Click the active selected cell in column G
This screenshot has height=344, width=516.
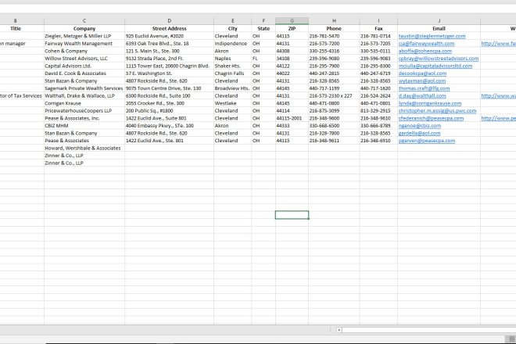point(292,215)
